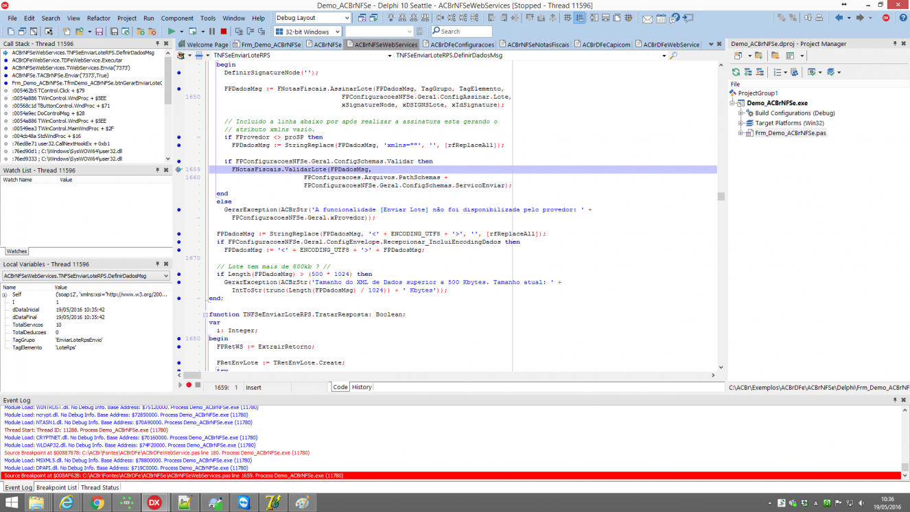Click the red DX icon in the top toolbar

(886, 18)
